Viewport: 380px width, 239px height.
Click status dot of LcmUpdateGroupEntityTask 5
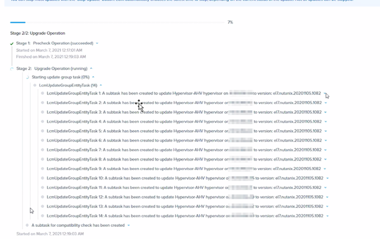click(x=43, y=131)
